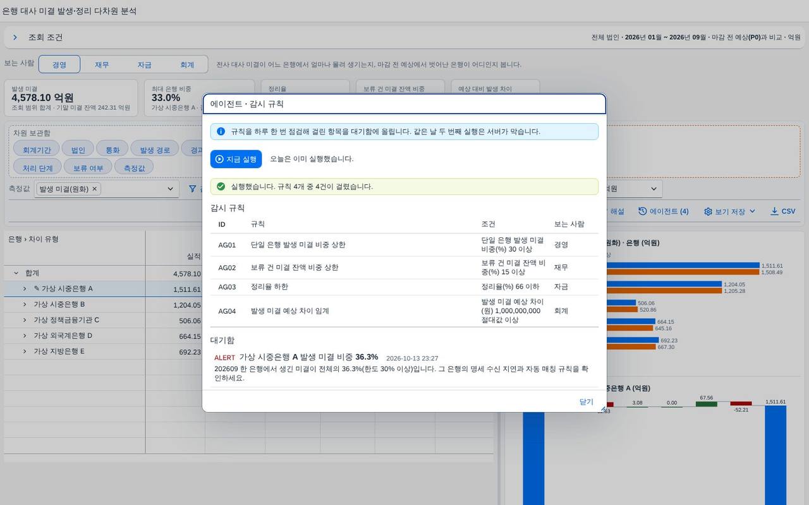This screenshot has width=809, height=505.
Task: Expand the 조회 조건 panel chevron
Action: tap(15, 37)
